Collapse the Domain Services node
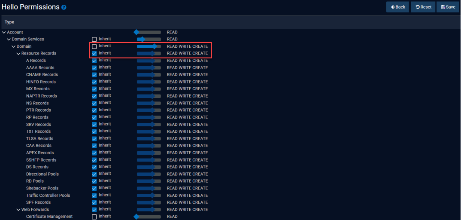Screen dimensions: 461x220 (x=9, y=39)
